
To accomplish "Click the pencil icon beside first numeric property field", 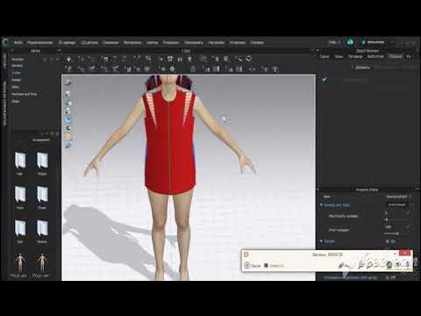I will [409, 213].
